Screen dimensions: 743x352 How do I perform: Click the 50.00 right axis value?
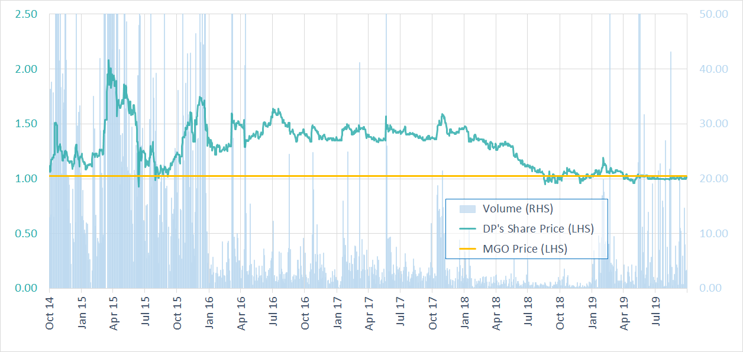714,14
